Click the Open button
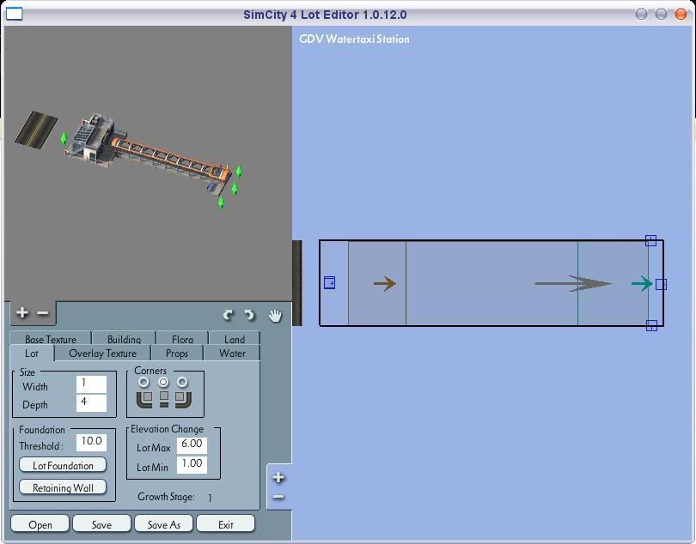The image size is (696, 544). [x=40, y=524]
